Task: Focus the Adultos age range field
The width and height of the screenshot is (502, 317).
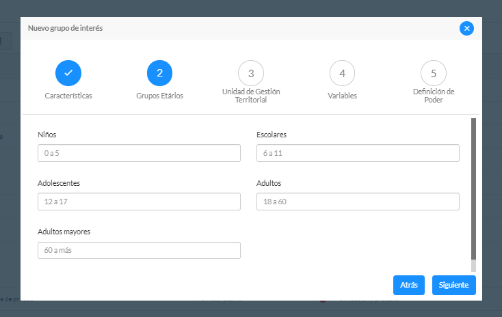Action: pos(358,202)
